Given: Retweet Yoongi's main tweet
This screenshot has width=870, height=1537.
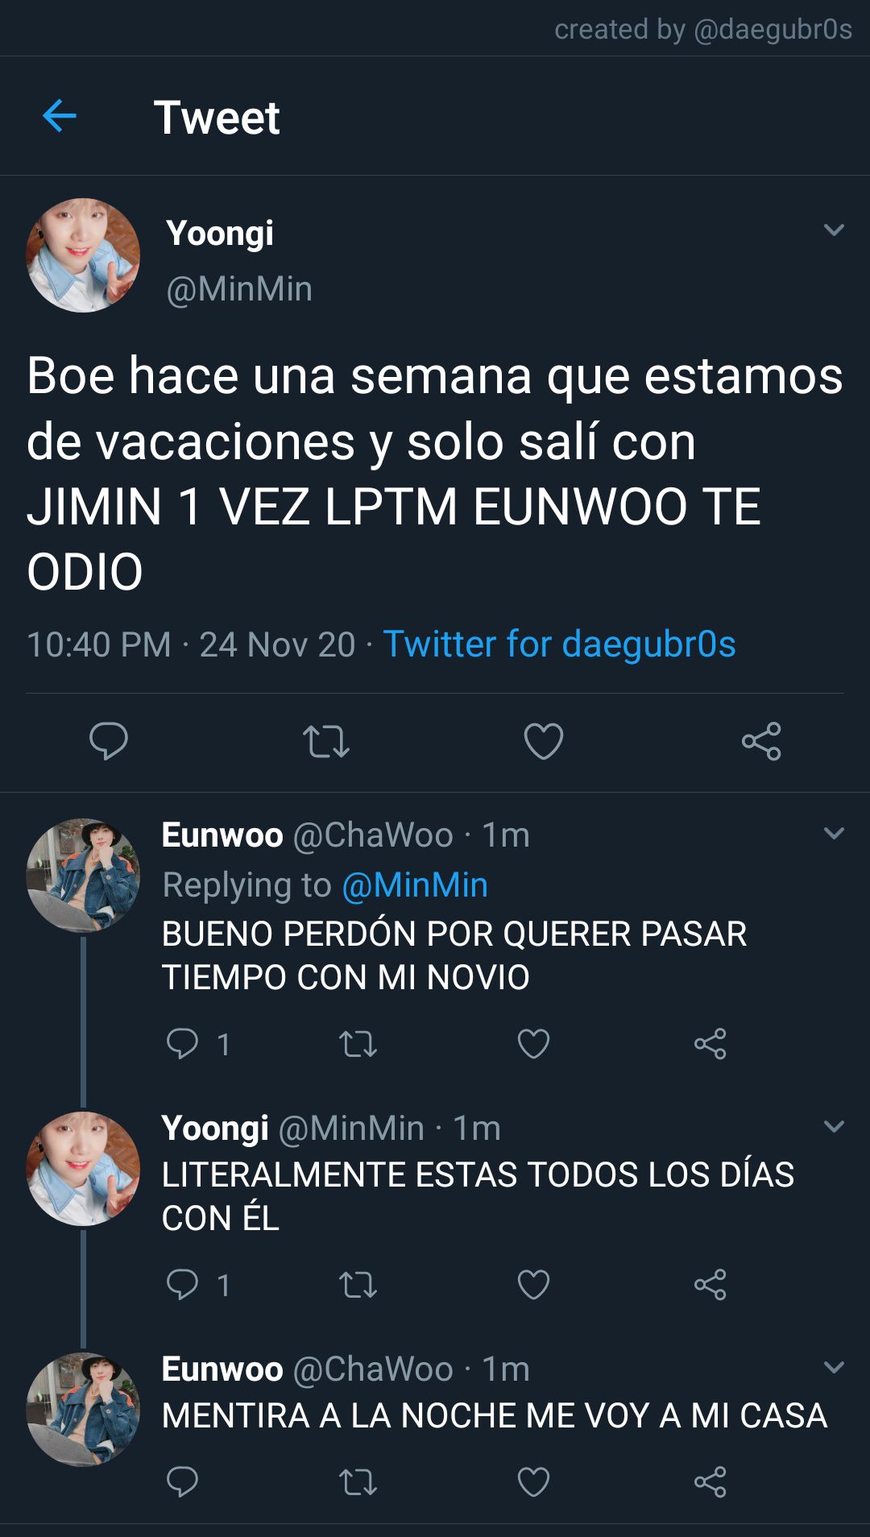Looking at the screenshot, I should [326, 741].
